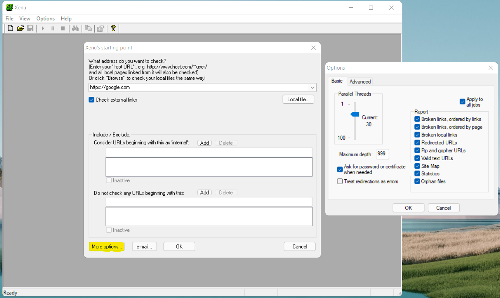500x298 pixels.
Task: Click the yellow Help question mark icon
Action: pyautogui.click(x=113, y=28)
